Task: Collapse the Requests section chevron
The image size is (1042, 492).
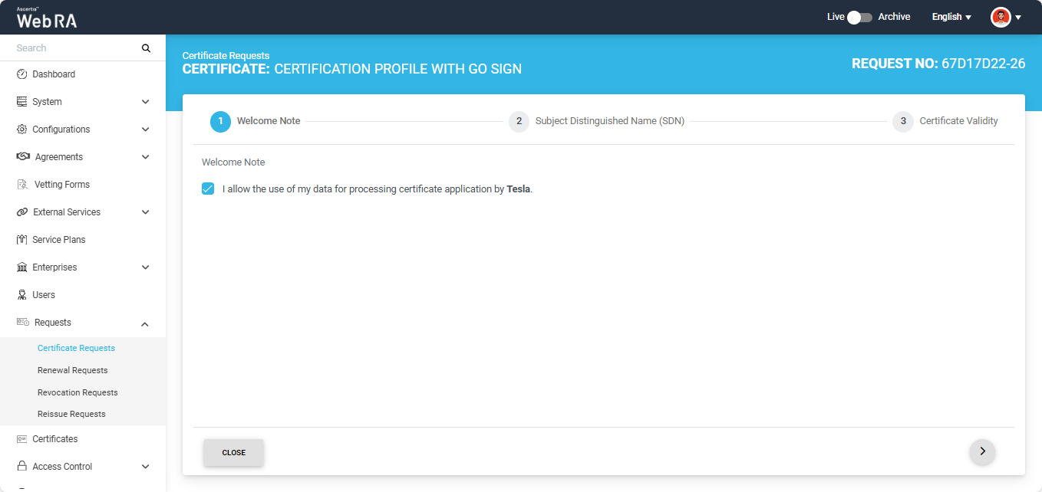Action: click(146, 323)
